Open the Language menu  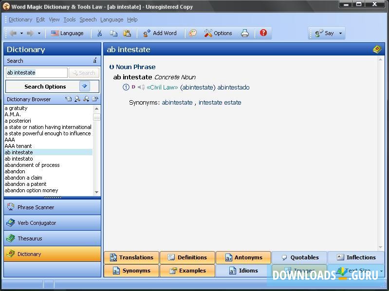(111, 19)
